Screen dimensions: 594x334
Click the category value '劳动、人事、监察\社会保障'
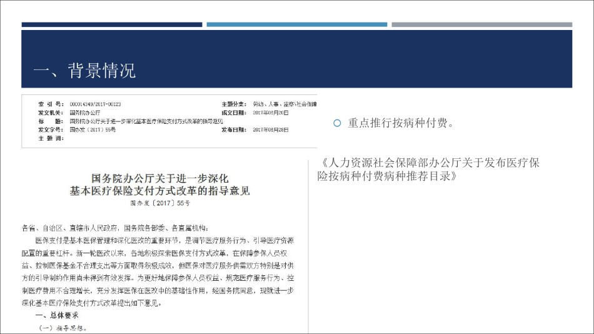[x=285, y=104]
